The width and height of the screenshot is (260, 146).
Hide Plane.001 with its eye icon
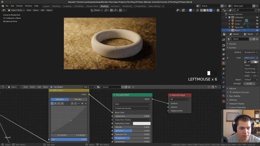[x=257, y=27]
